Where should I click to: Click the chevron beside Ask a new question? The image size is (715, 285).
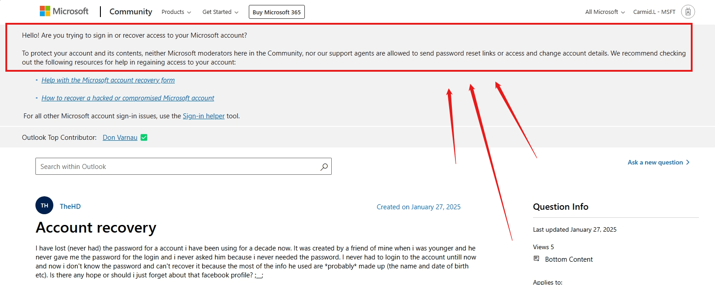pos(688,162)
